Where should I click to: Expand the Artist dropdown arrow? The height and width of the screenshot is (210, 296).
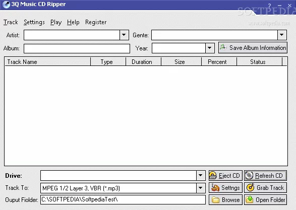tap(124, 35)
